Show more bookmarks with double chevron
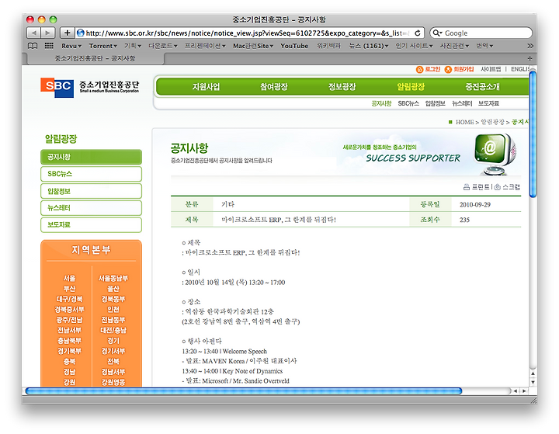Screen dimensions: 559x434 530,46
